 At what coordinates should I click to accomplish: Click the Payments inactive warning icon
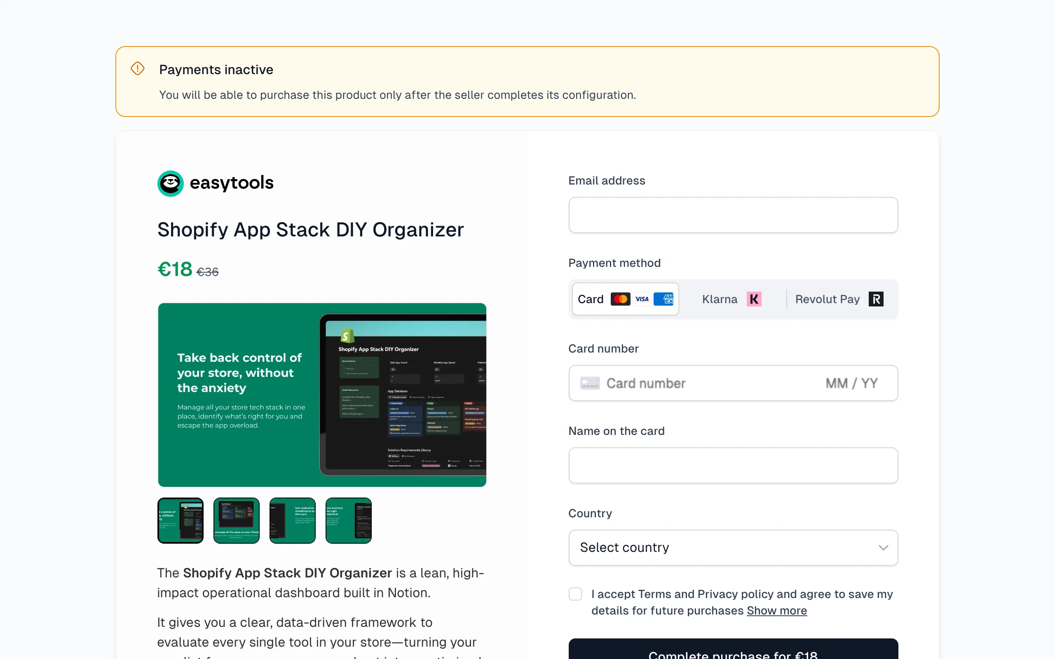tap(137, 68)
